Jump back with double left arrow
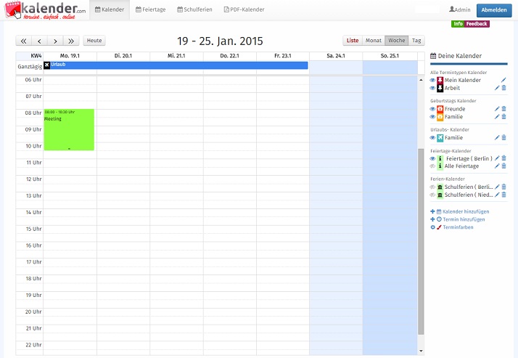The image size is (518, 358). pyautogui.click(x=23, y=41)
